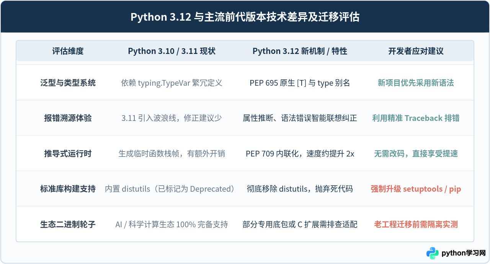This screenshot has width=490, height=264.
Task: Select the '泛型与类型系统' row label
Action: click(68, 83)
